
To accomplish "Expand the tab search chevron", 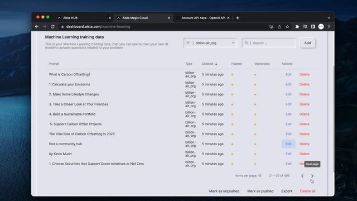I will tap(329, 18).
